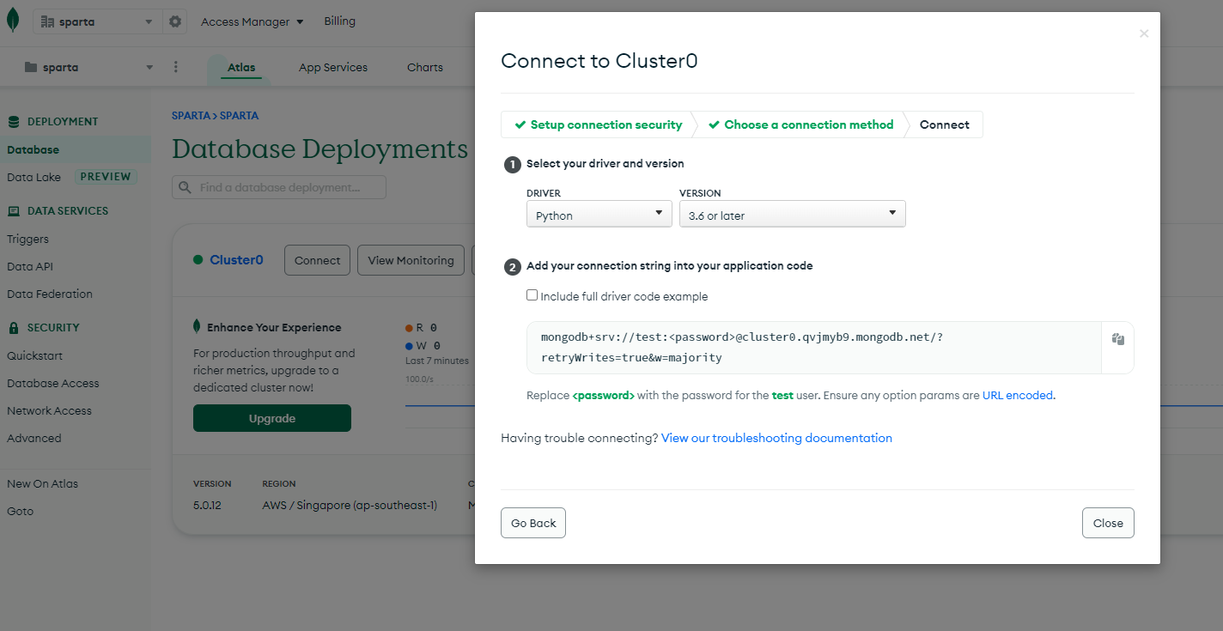Open the Billing page
Image resolution: width=1223 pixels, height=631 pixels.
pos(340,21)
